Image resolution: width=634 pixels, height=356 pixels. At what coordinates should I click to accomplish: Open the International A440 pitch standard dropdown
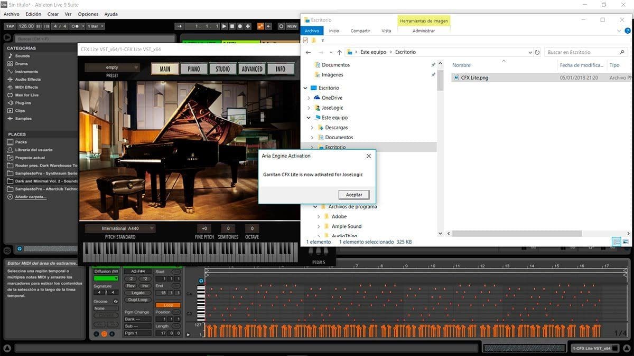click(119, 228)
